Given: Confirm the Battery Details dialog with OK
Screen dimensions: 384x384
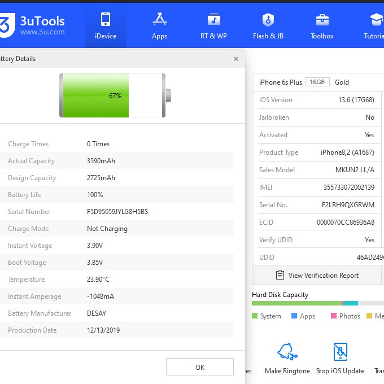Looking at the screenshot, I should pos(200,367).
